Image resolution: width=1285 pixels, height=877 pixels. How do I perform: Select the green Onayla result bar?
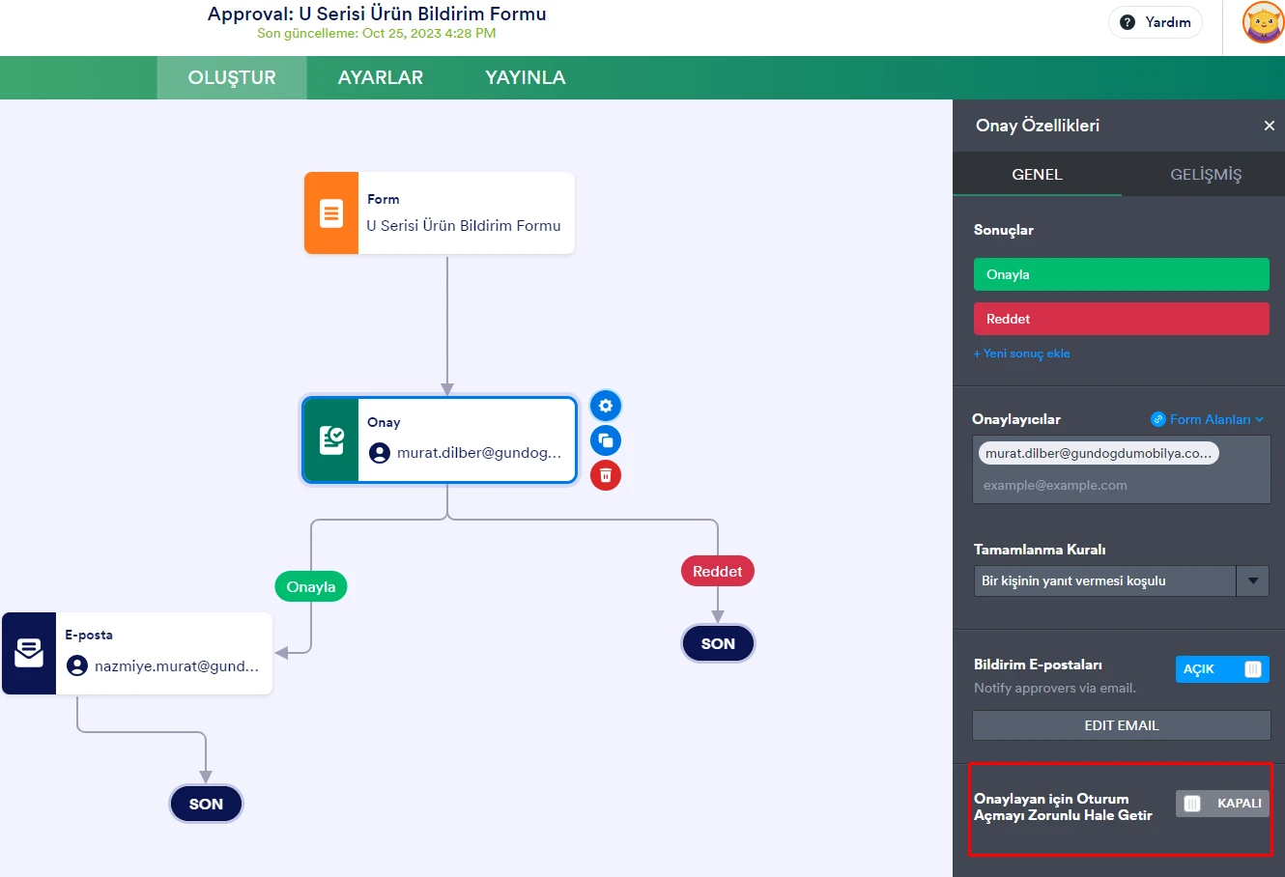pyautogui.click(x=1121, y=274)
